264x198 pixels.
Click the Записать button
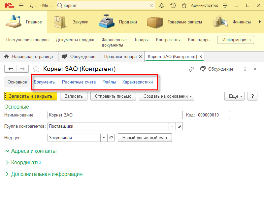click(x=74, y=96)
